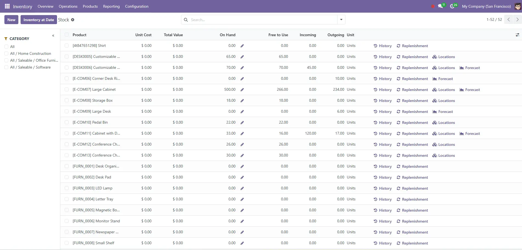Go to next page of records
This screenshot has width=522, height=250.
[x=517, y=19]
